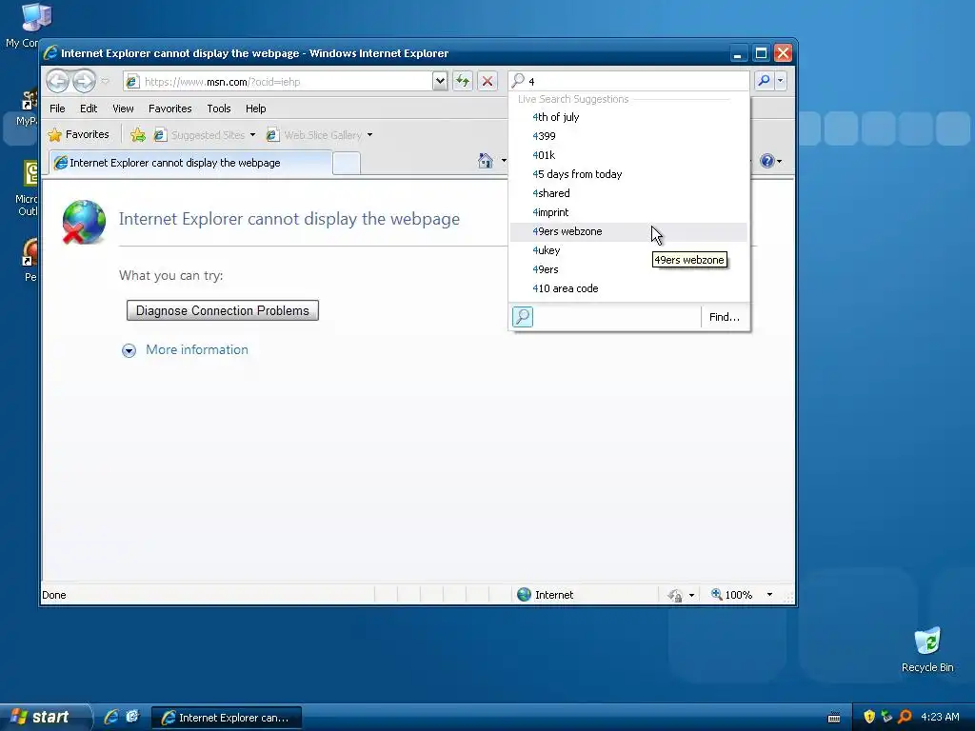Select suggestion '401k'
Screen dimensions: 975x731
point(628,155)
